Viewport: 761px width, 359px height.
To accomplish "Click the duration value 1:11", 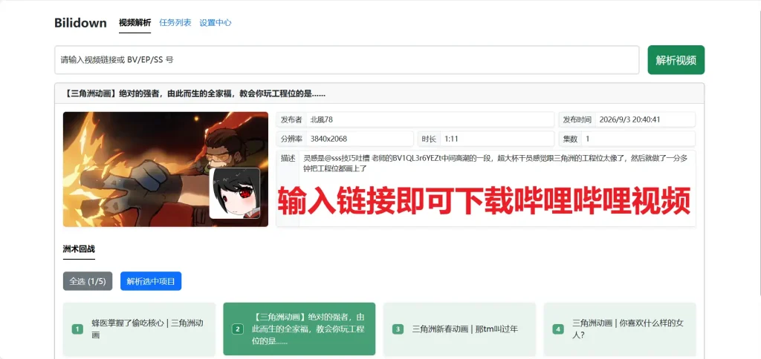I will point(451,139).
